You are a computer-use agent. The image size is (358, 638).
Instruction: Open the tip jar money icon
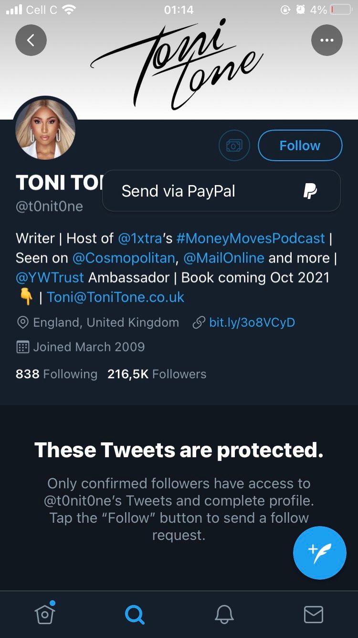pyautogui.click(x=234, y=145)
